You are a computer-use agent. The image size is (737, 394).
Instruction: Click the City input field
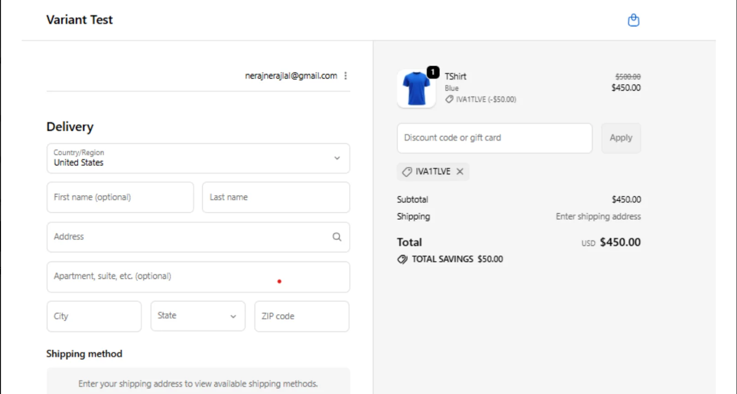coord(94,316)
